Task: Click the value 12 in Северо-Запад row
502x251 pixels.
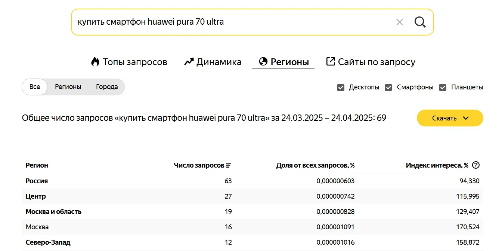Action: click(228, 242)
